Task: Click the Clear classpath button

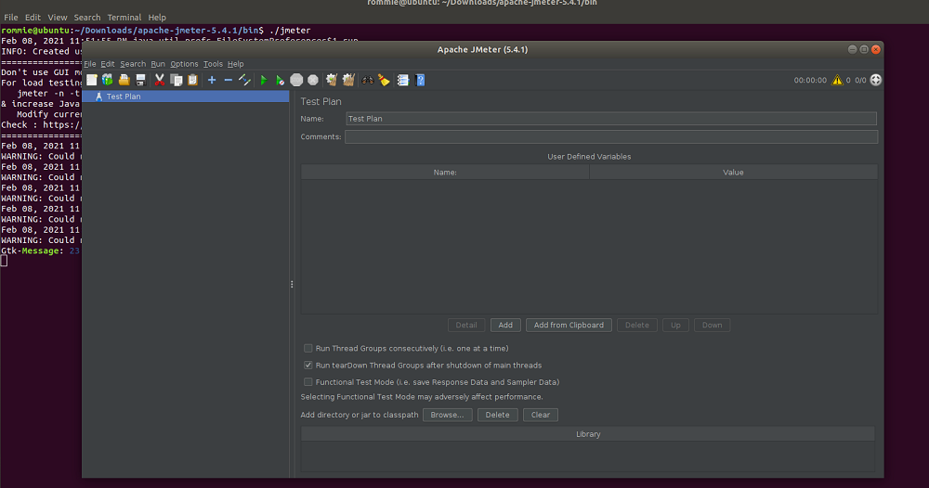Action: coord(541,415)
